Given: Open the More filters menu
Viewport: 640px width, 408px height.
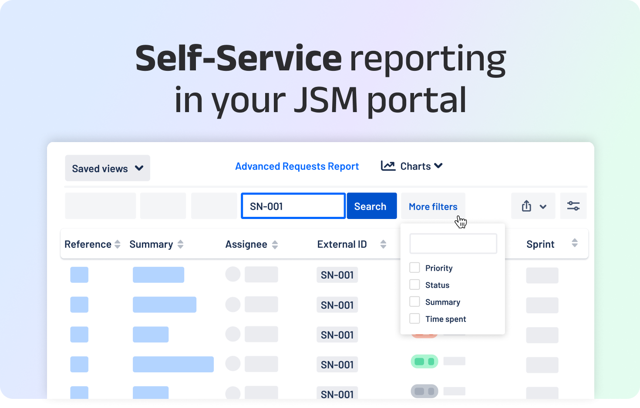Looking at the screenshot, I should [433, 207].
